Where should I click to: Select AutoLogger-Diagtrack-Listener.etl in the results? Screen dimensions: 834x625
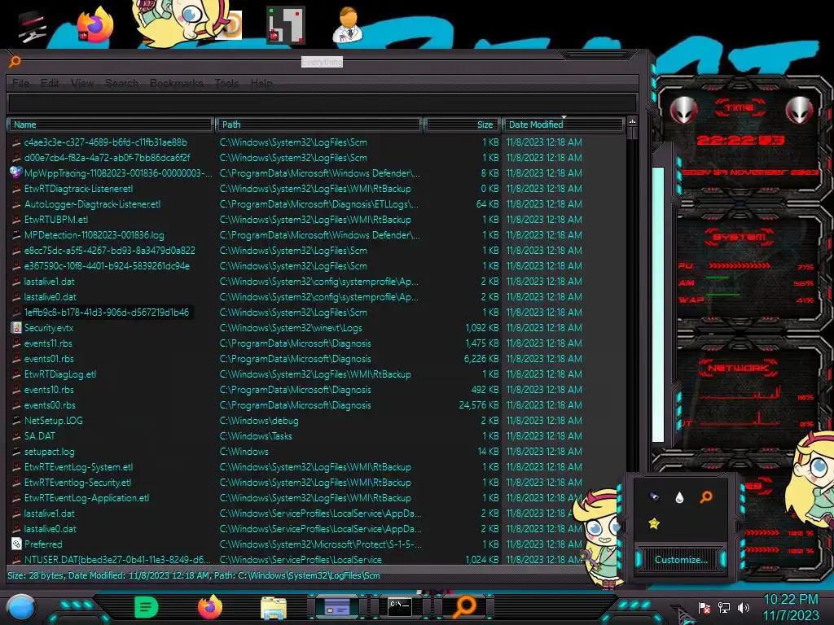(x=92, y=204)
